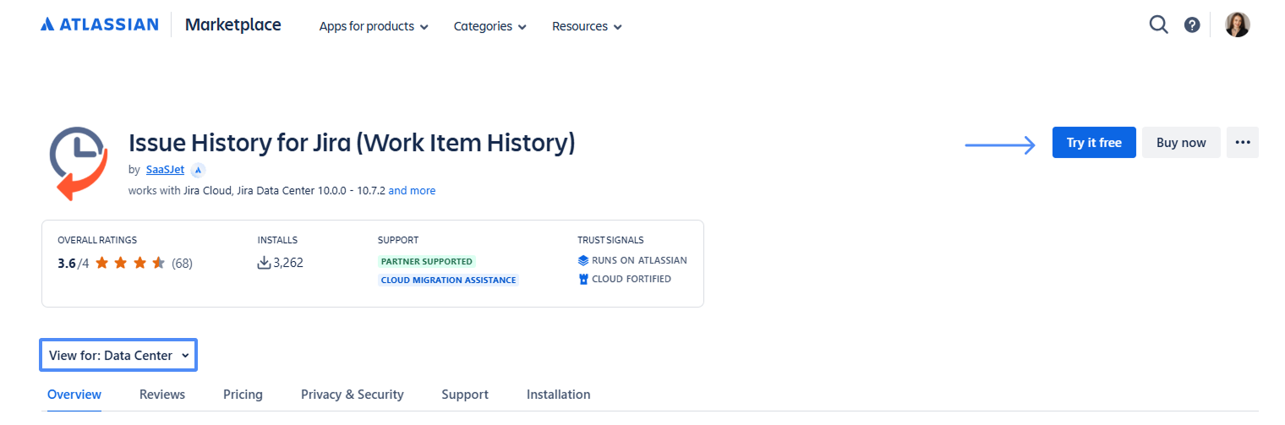Open the search magnifier icon

[x=1158, y=25]
